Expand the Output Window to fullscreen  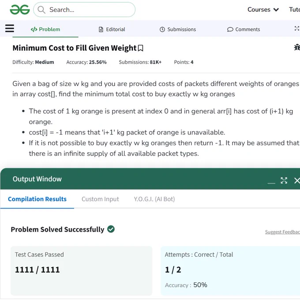tap(284, 180)
